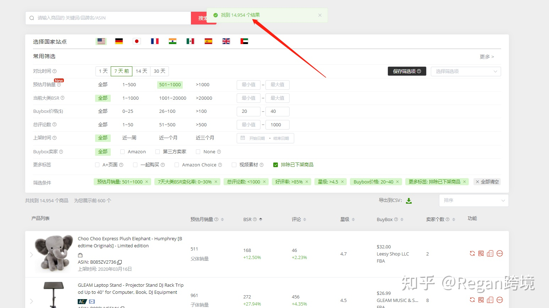The width and height of the screenshot is (549, 308).
Task: Select the United States flag marketplace
Action: (101, 41)
